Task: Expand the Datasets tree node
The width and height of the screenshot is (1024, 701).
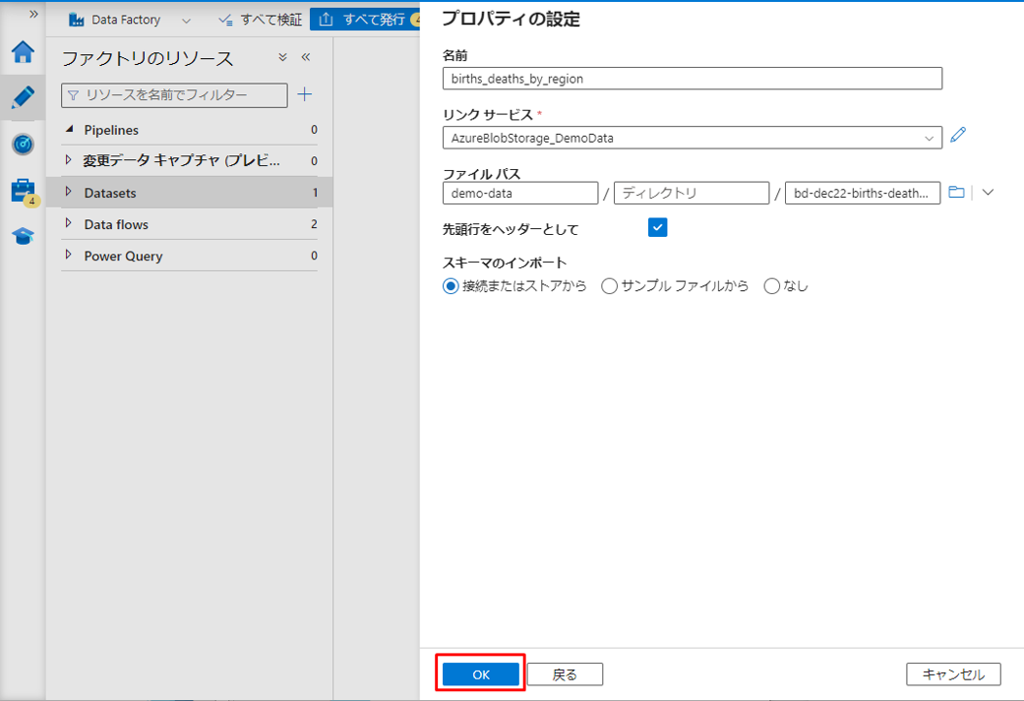Action: [68, 193]
